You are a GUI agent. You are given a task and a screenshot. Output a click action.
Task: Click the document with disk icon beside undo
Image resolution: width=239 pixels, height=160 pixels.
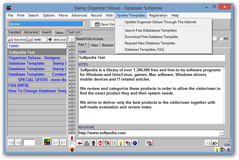click(x=107, y=143)
